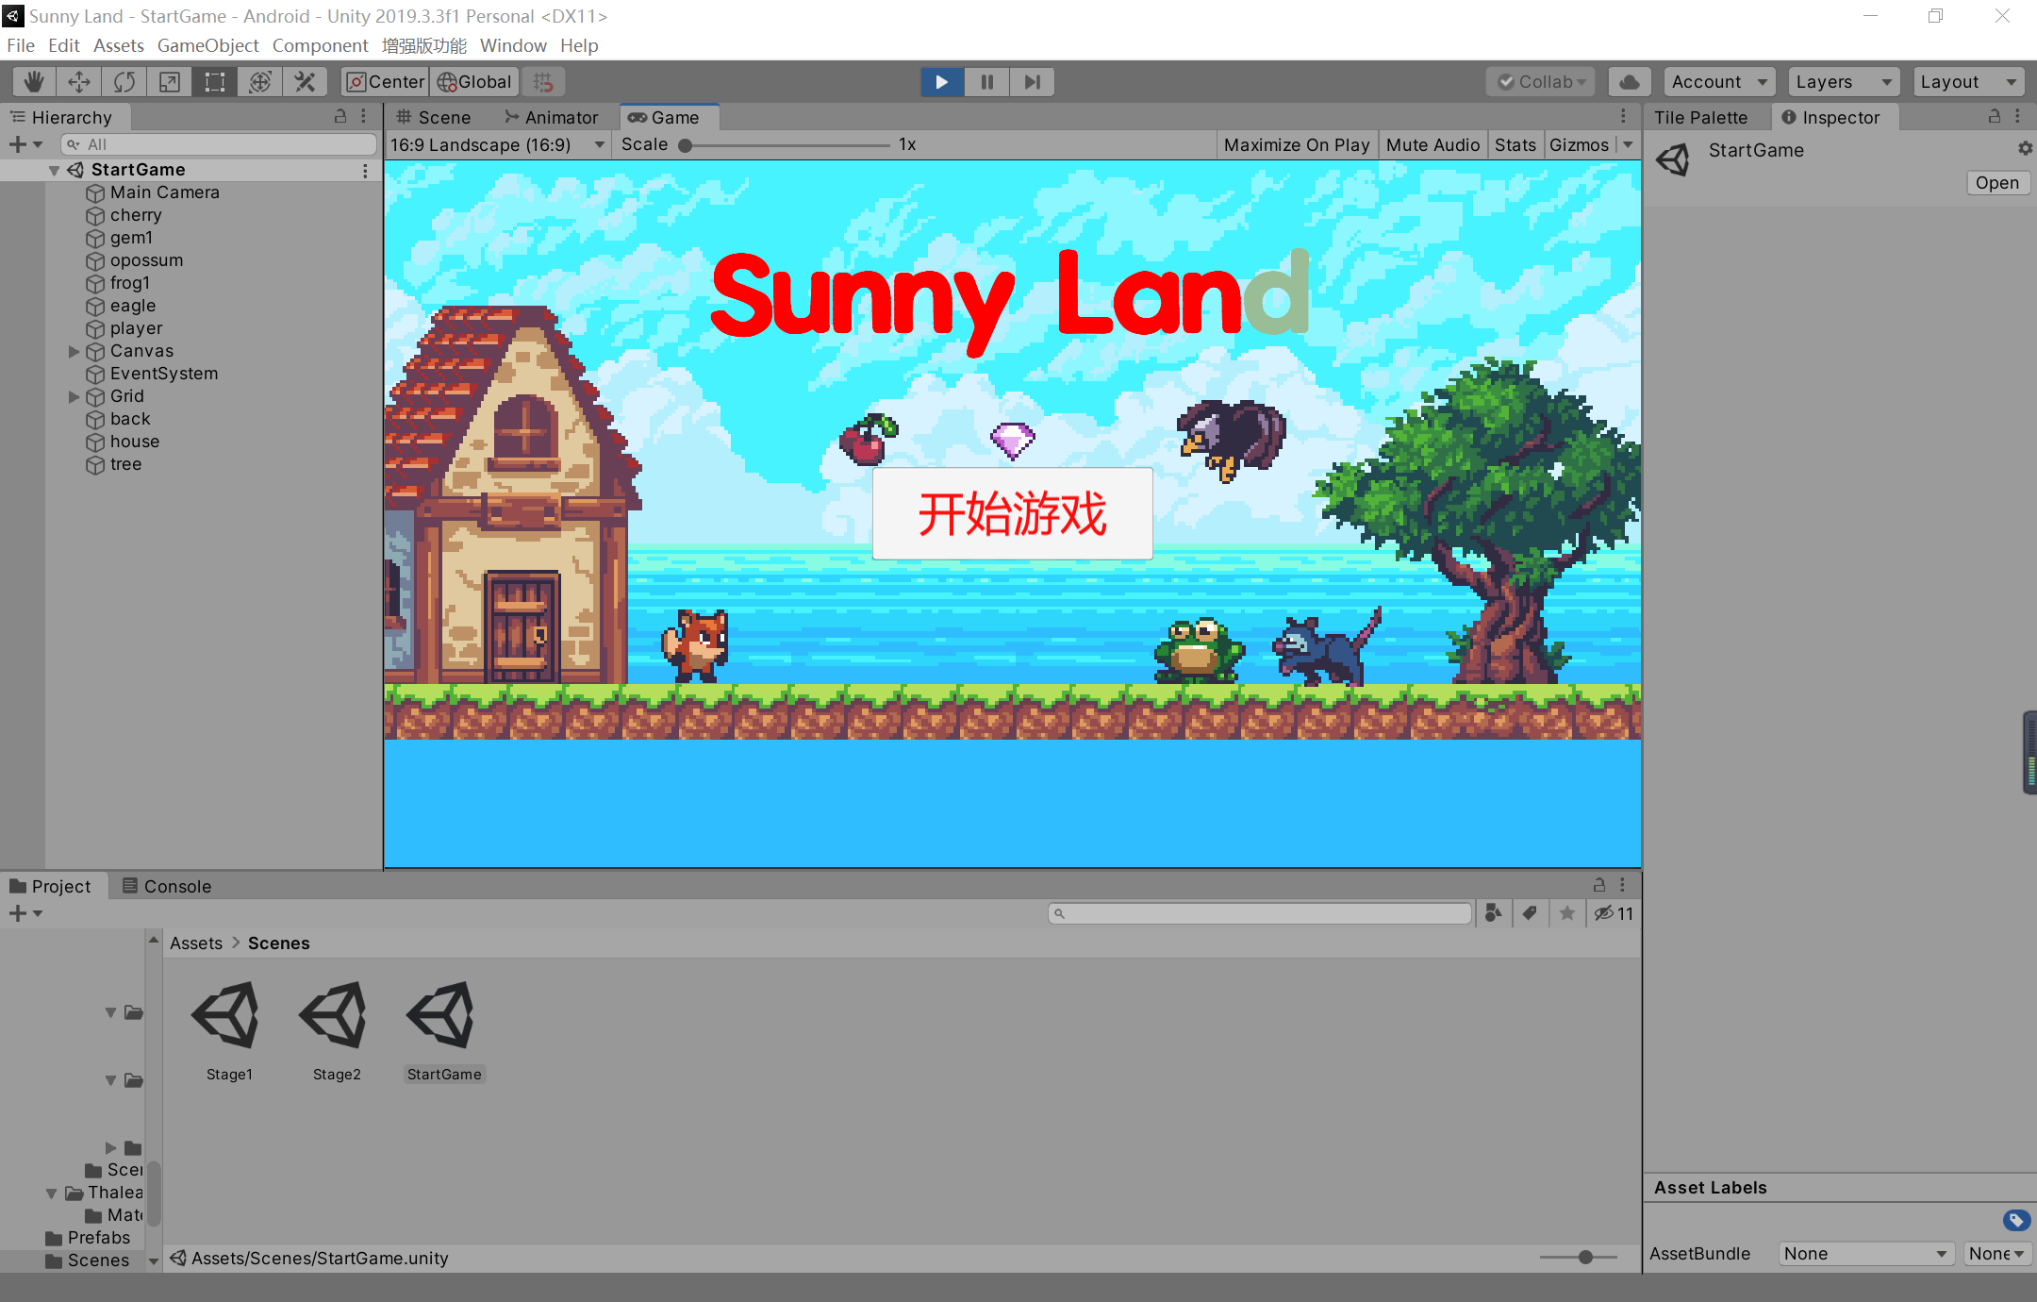Toggle Global handle rotation
The height and width of the screenshot is (1302, 2037).
474,82
